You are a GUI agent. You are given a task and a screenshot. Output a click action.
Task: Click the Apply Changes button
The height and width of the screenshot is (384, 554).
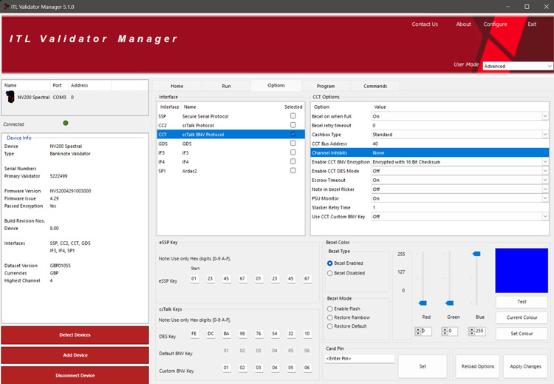pos(525,366)
